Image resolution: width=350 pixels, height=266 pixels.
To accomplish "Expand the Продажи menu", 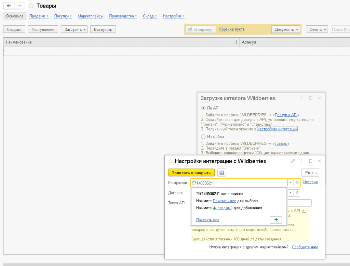I will click(39, 16).
